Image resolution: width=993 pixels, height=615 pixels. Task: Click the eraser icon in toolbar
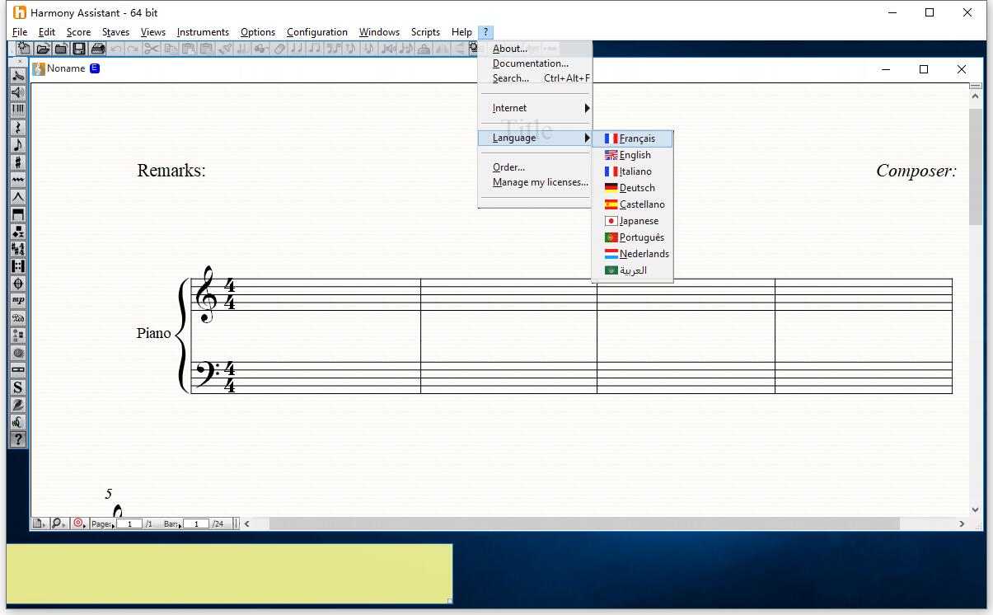[279, 49]
